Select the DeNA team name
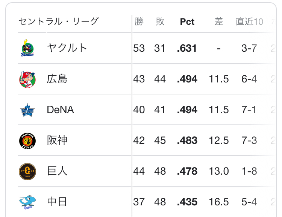 60,110
